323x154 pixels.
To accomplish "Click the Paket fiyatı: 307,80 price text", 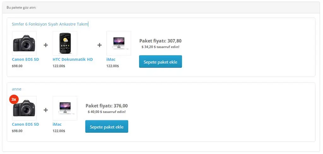I will coord(161,41).
